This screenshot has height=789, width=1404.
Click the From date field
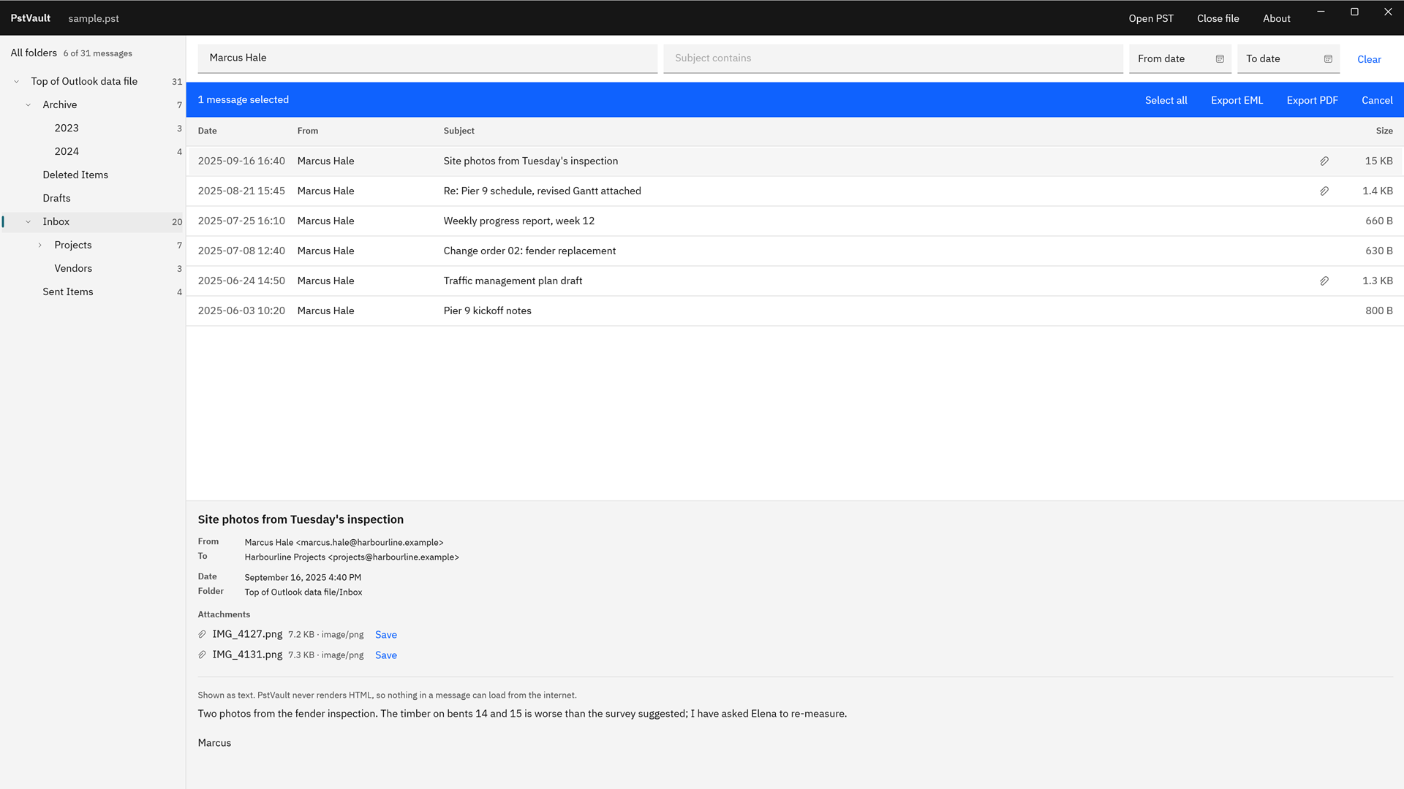pyautogui.click(x=1180, y=58)
